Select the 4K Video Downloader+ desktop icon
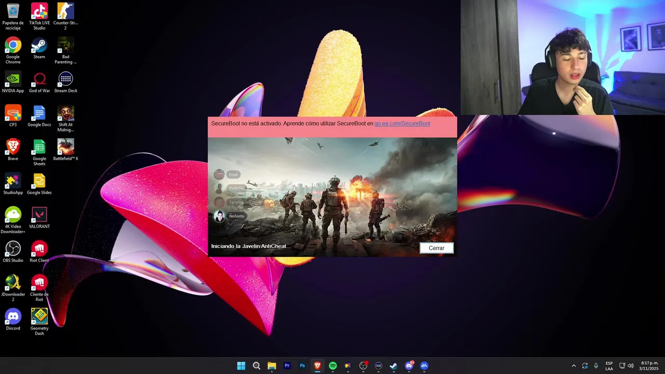This screenshot has width=665, height=374. tap(13, 220)
